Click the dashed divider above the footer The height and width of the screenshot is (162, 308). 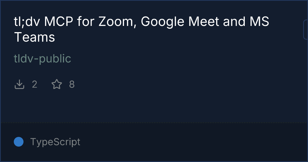tap(154, 123)
